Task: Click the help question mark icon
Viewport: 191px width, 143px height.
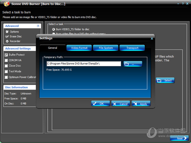Action: click(x=183, y=4)
